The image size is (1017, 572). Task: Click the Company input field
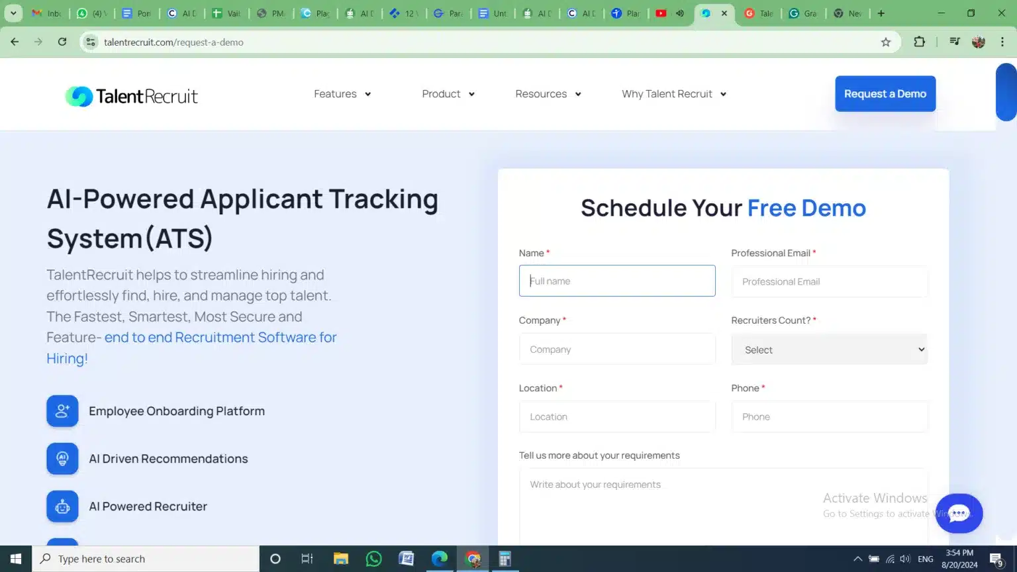click(617, 349)
